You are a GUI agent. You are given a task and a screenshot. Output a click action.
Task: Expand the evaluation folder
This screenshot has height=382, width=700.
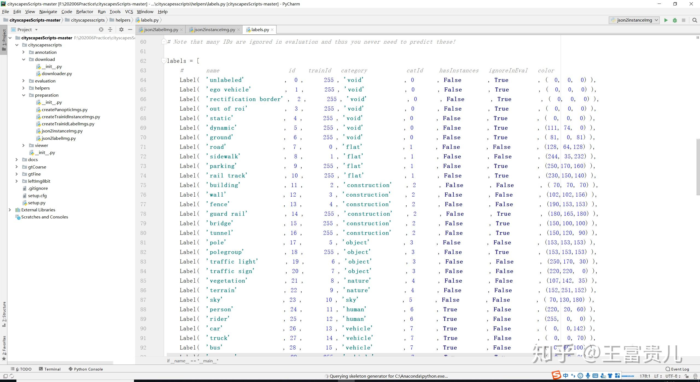[x=24, y=81]
